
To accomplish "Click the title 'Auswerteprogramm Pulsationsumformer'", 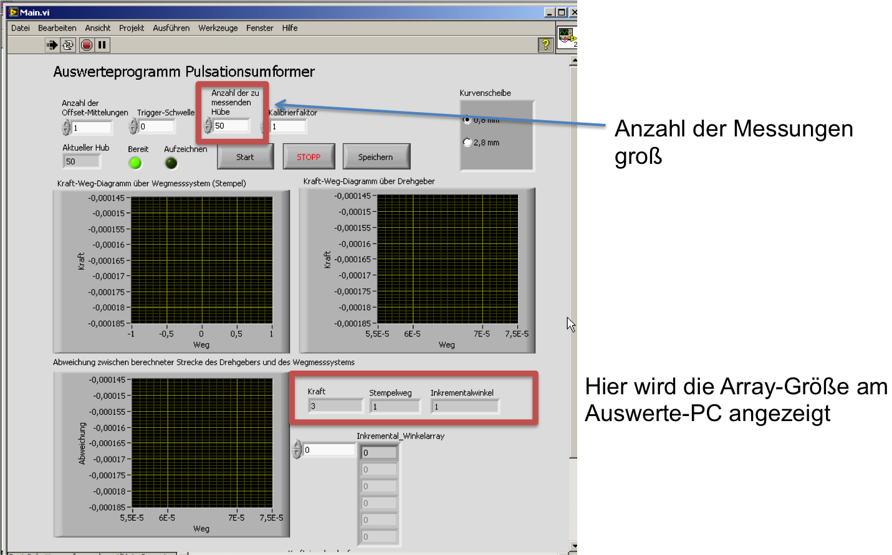I will [184, 72].
